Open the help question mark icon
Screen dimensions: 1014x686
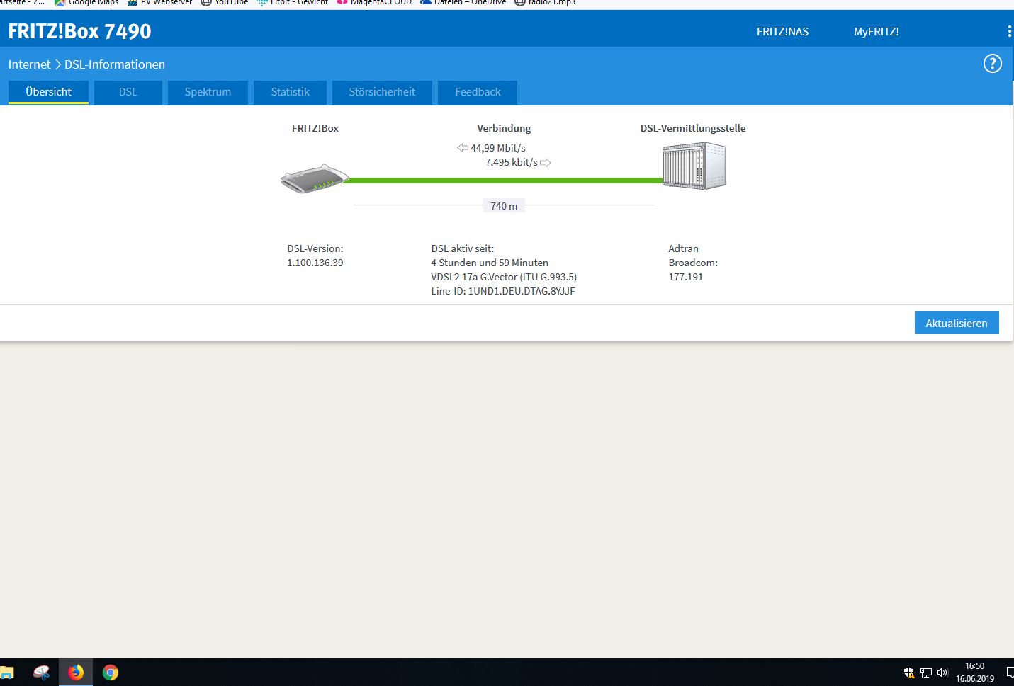tap(993, 64)
